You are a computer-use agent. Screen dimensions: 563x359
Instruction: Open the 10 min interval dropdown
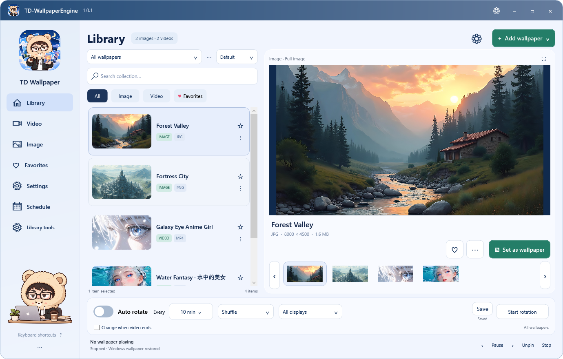pyautogui.click(x=191, y=312)
